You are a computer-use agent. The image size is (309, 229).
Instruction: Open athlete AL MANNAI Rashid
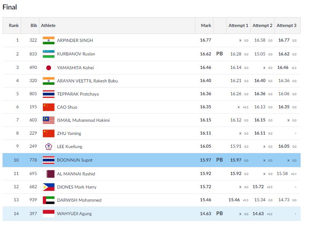76,174
